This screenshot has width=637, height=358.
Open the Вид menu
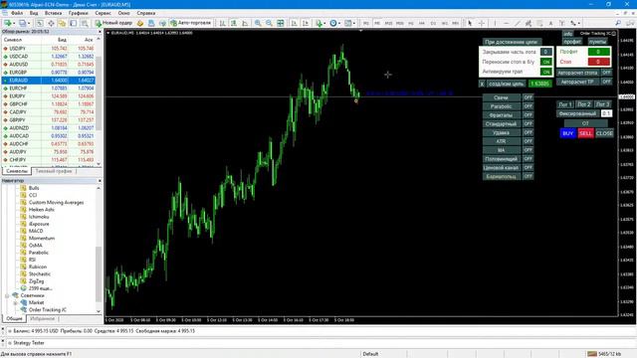point(34,13)
